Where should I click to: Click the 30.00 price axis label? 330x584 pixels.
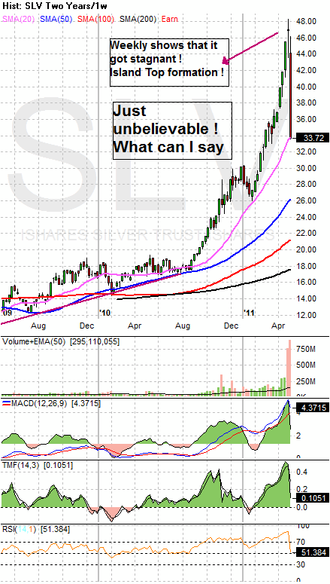pyautogui.click(x=306, y=168)
